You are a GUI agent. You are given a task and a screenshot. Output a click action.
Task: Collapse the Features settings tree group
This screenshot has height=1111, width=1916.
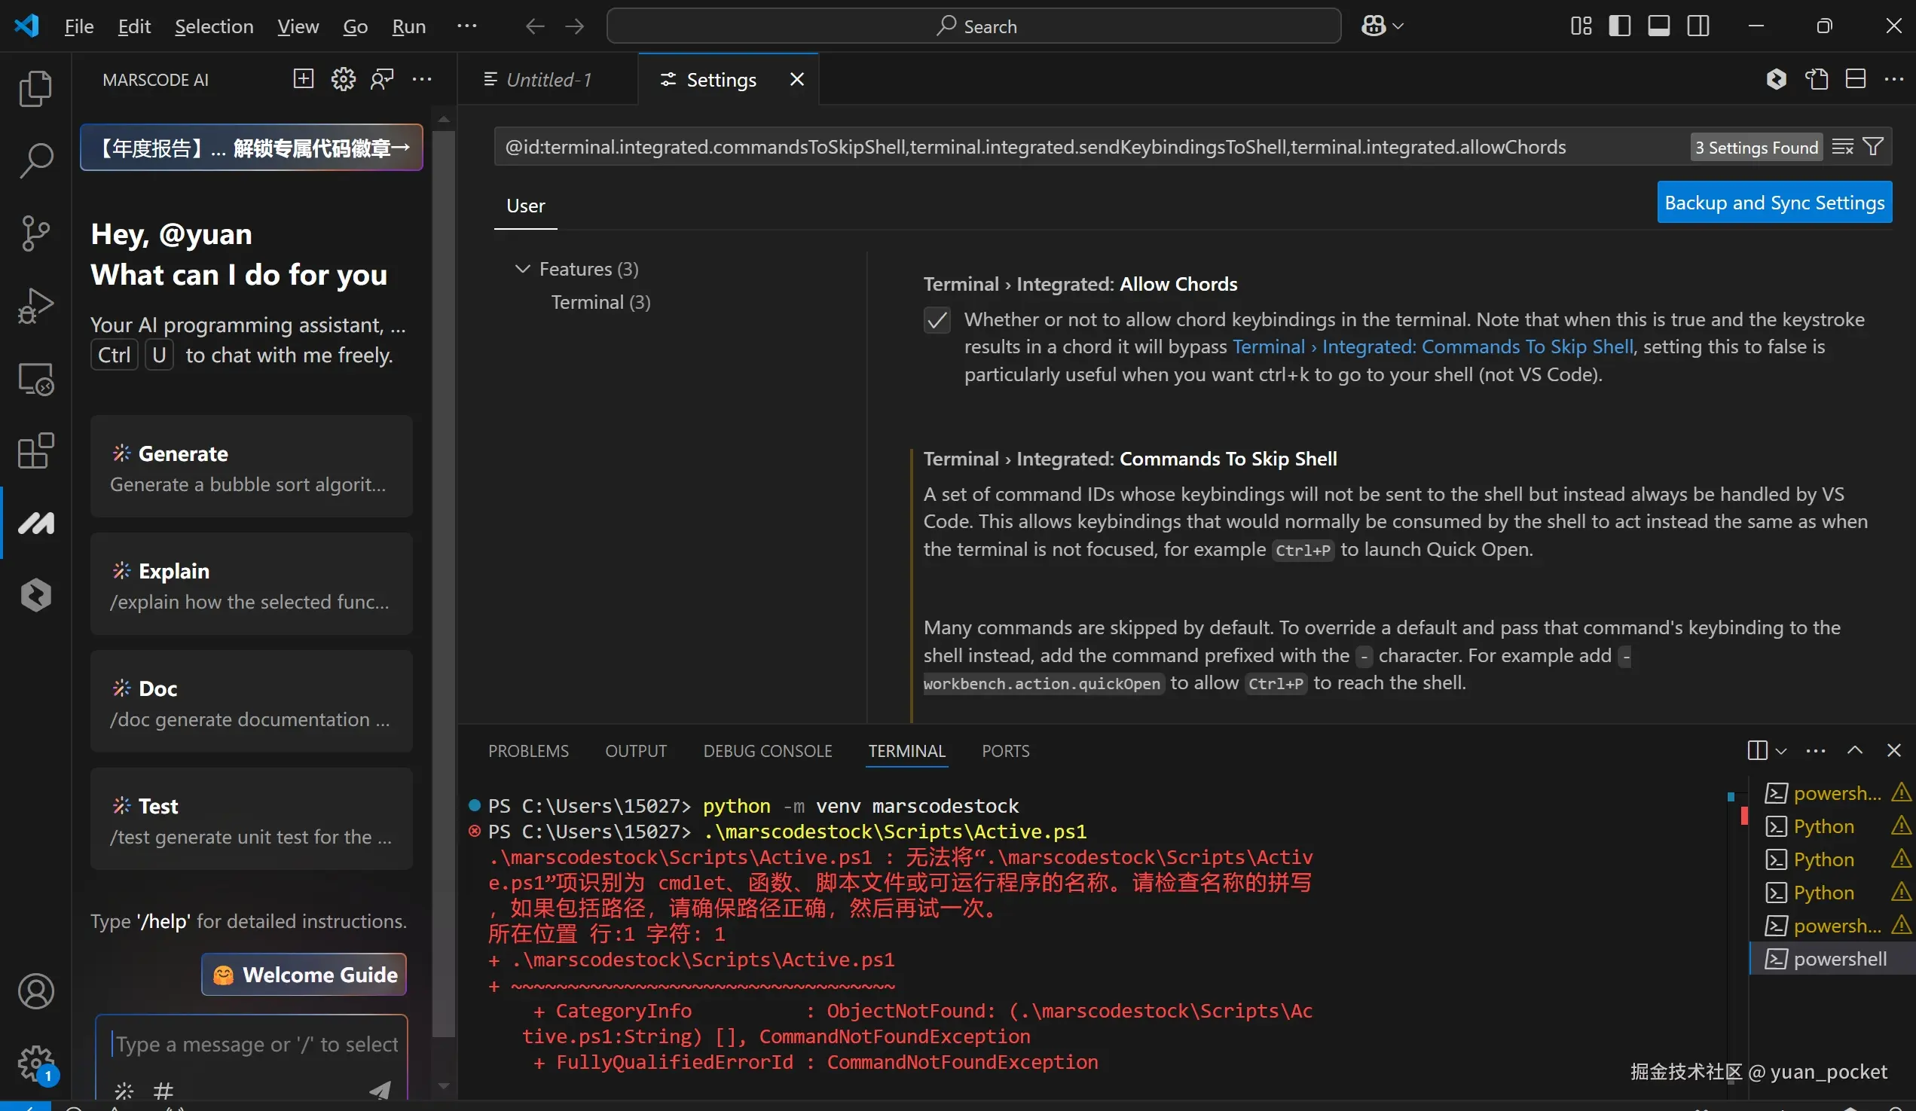click(522, 269)
